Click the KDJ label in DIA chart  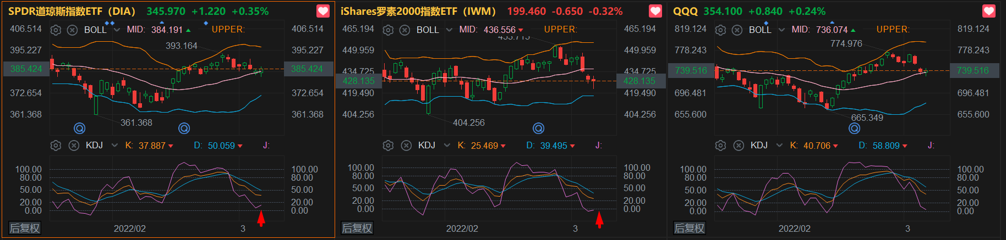tap(94, 146)
